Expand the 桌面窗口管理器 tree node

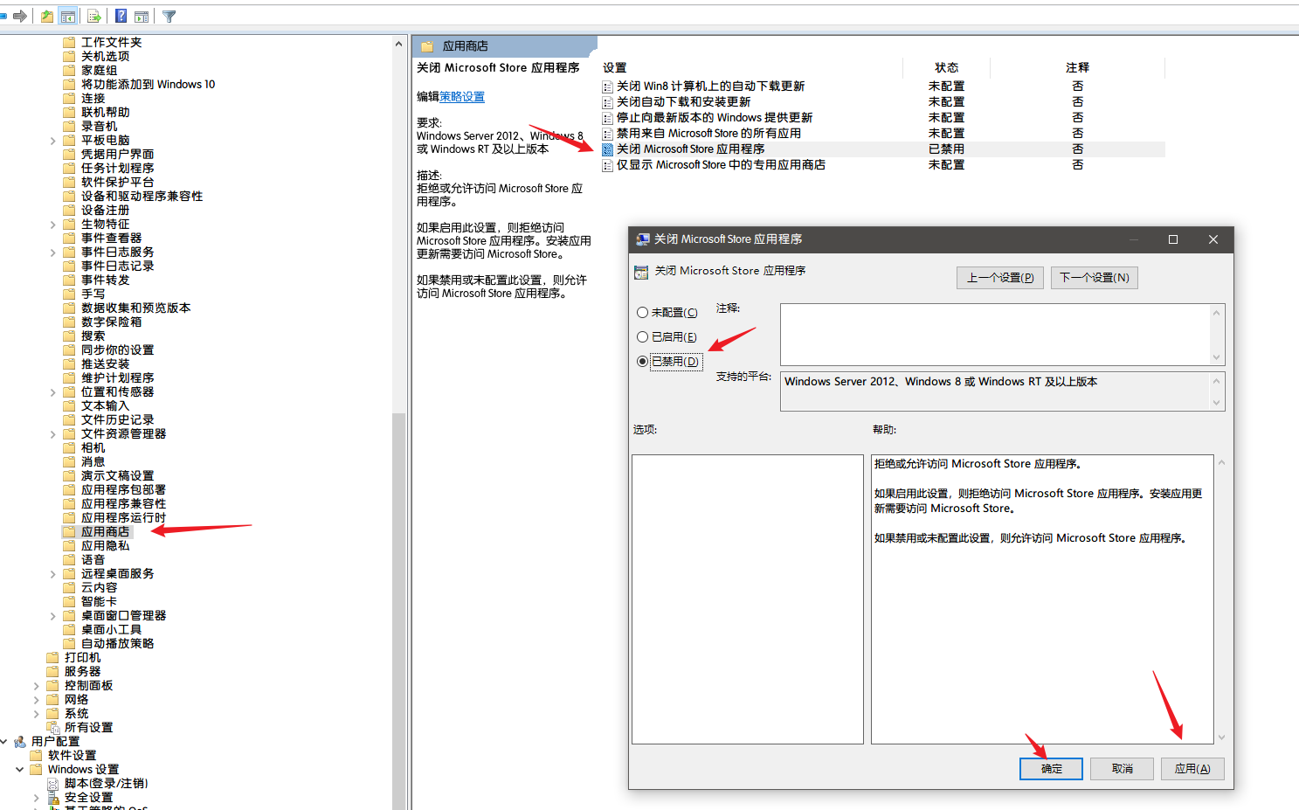click(x=52, y=615)
